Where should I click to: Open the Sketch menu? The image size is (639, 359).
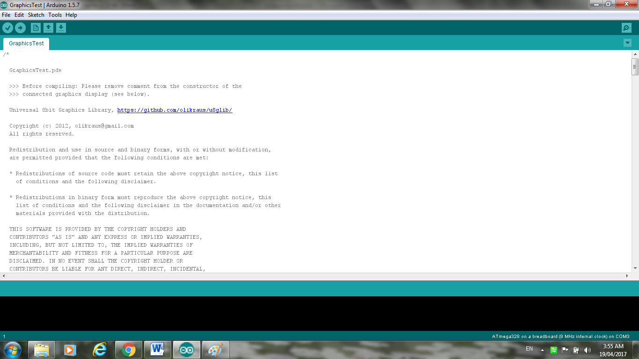pyautogui.click(x=36, y=15)
